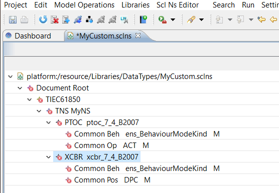Close the MyCustom.sclns editor tab
Image resolution: width=279 pixels, height=193 pixels.
(x=138, y=35)
